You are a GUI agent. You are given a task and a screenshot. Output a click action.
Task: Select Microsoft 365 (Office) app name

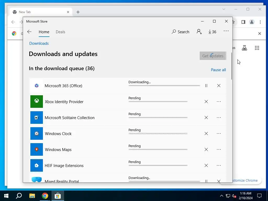pos(63,86)
